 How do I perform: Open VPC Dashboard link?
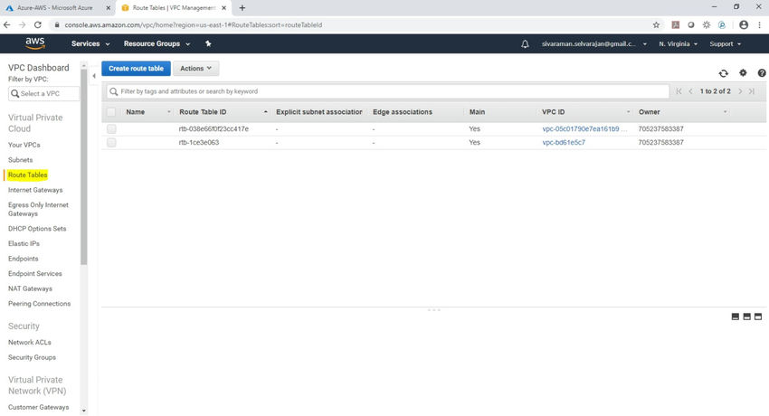38,68
